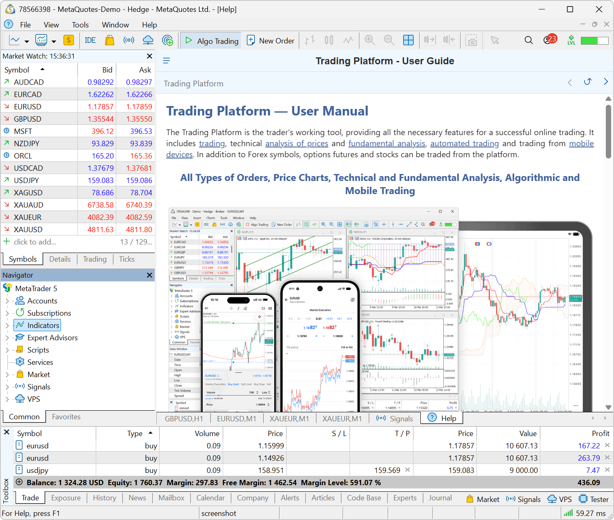Follow the 'automated trading' link

[464, 144]
